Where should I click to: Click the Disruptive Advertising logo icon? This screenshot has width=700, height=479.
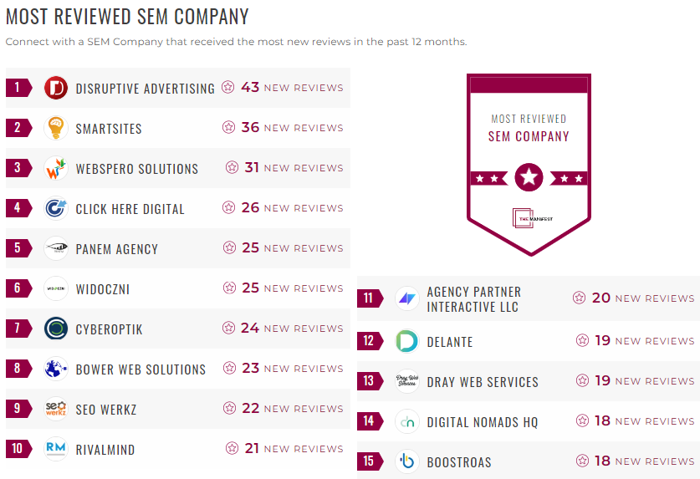click(56, 88)
